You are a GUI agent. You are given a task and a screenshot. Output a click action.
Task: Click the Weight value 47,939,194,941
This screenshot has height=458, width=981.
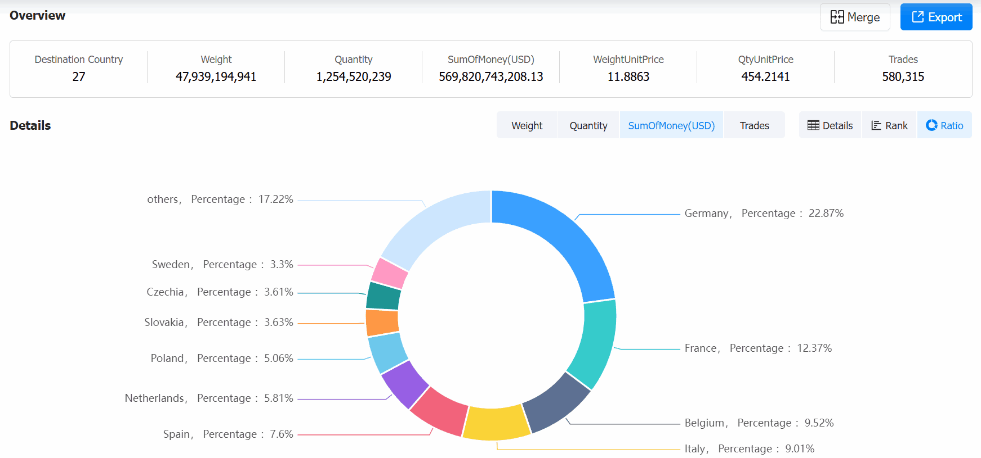(216, 76)
